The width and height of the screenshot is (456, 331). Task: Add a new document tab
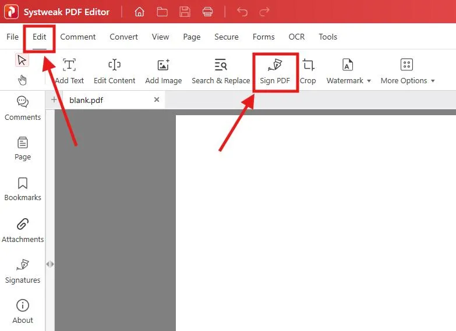tap(54, 100)
